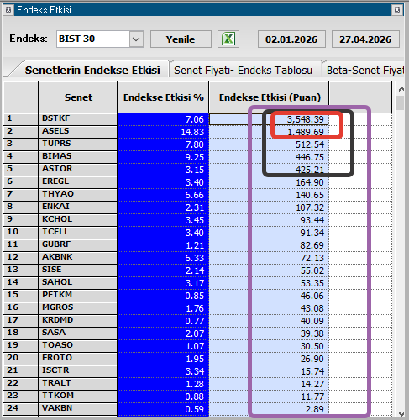Click the scrollbar up arrow
This screenshot has height=420, width=409.
tap(401, 89)
